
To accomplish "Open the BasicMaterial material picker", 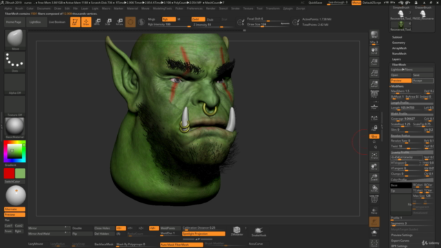I will click(15, 128).
